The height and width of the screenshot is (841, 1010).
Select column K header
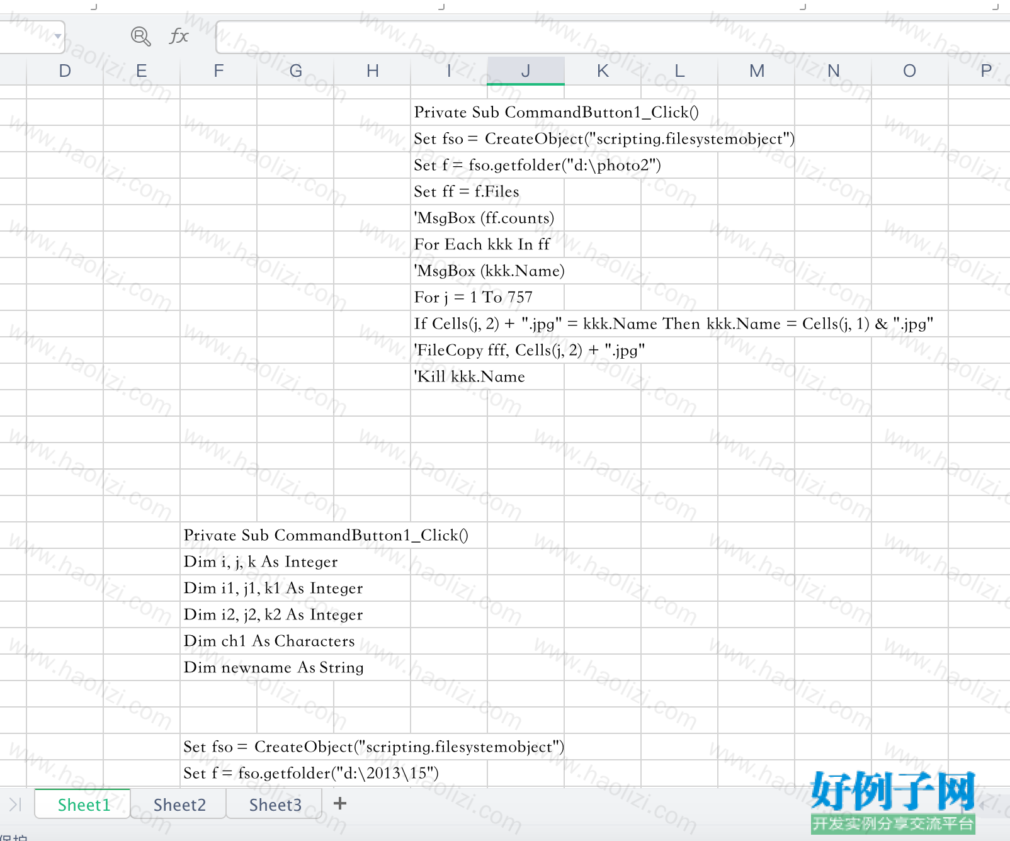click(603, 71)
